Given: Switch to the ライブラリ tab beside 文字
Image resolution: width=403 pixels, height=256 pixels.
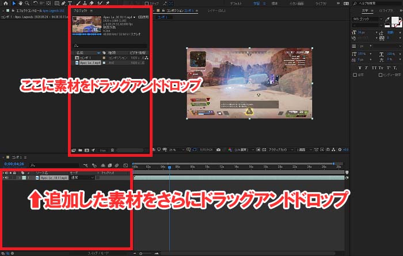Looking at the screenshot, I should point(386,11).
